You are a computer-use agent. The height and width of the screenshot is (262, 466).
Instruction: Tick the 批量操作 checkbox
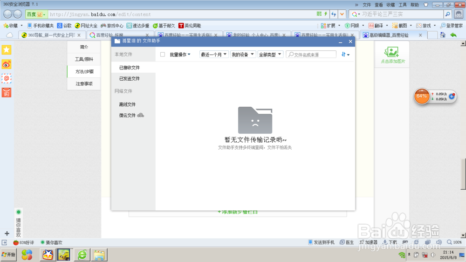click(x=163, y=55)
